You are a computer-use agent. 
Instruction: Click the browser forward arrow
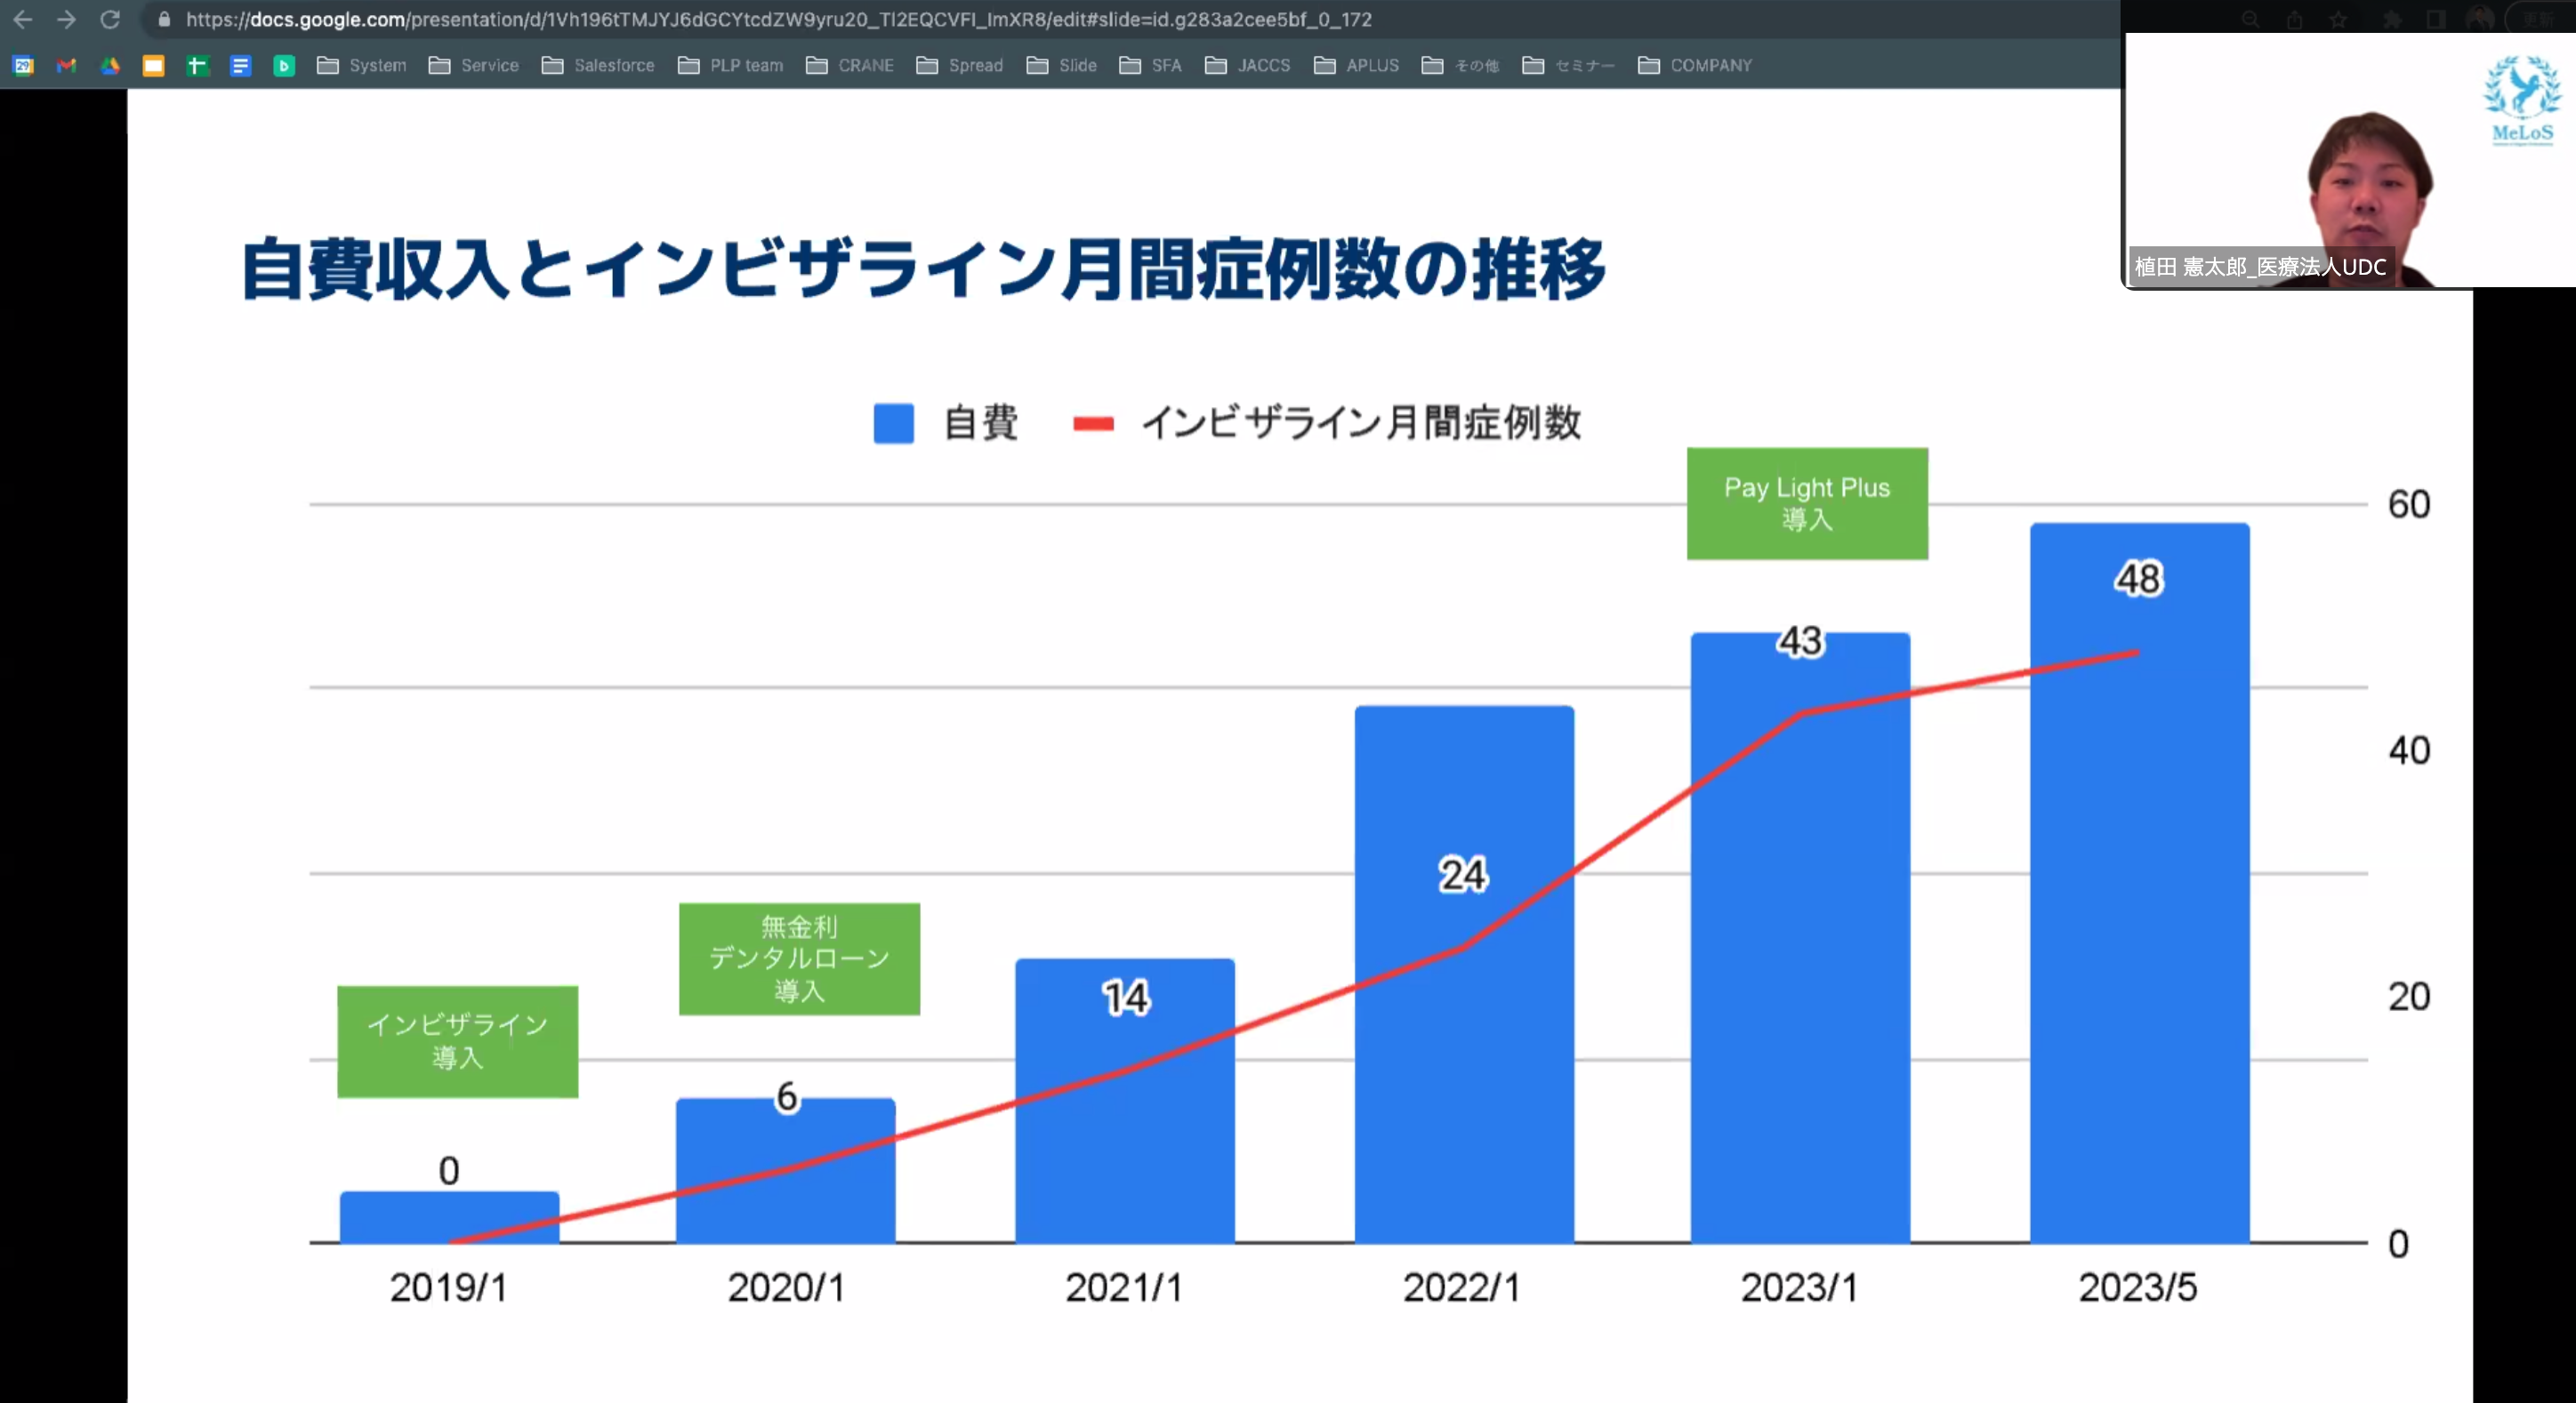coord(66,19)
